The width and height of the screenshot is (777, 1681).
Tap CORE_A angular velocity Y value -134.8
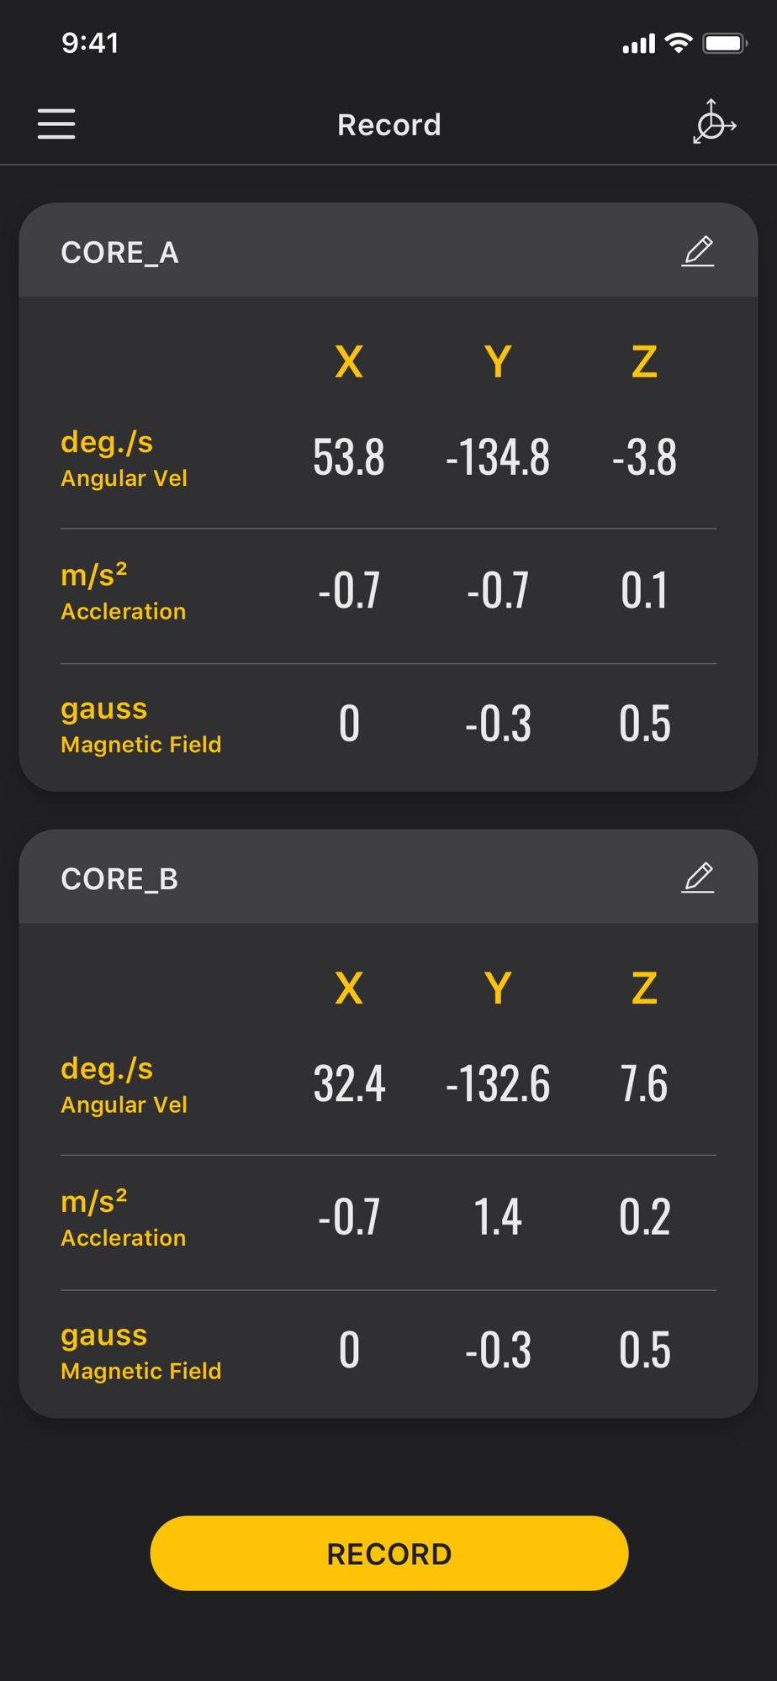pos(498,458)
